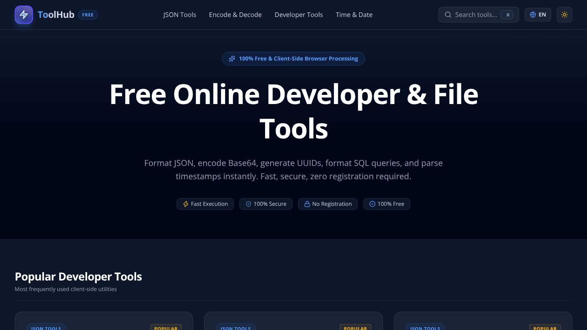
Task: Open the Encode & Decode menu
Action: (x=235, y=15)
